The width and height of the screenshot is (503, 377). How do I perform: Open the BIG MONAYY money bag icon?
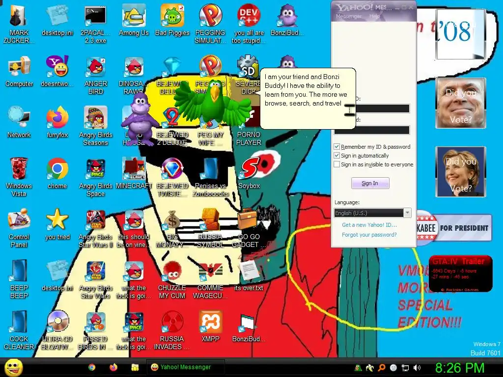point(172,228)
